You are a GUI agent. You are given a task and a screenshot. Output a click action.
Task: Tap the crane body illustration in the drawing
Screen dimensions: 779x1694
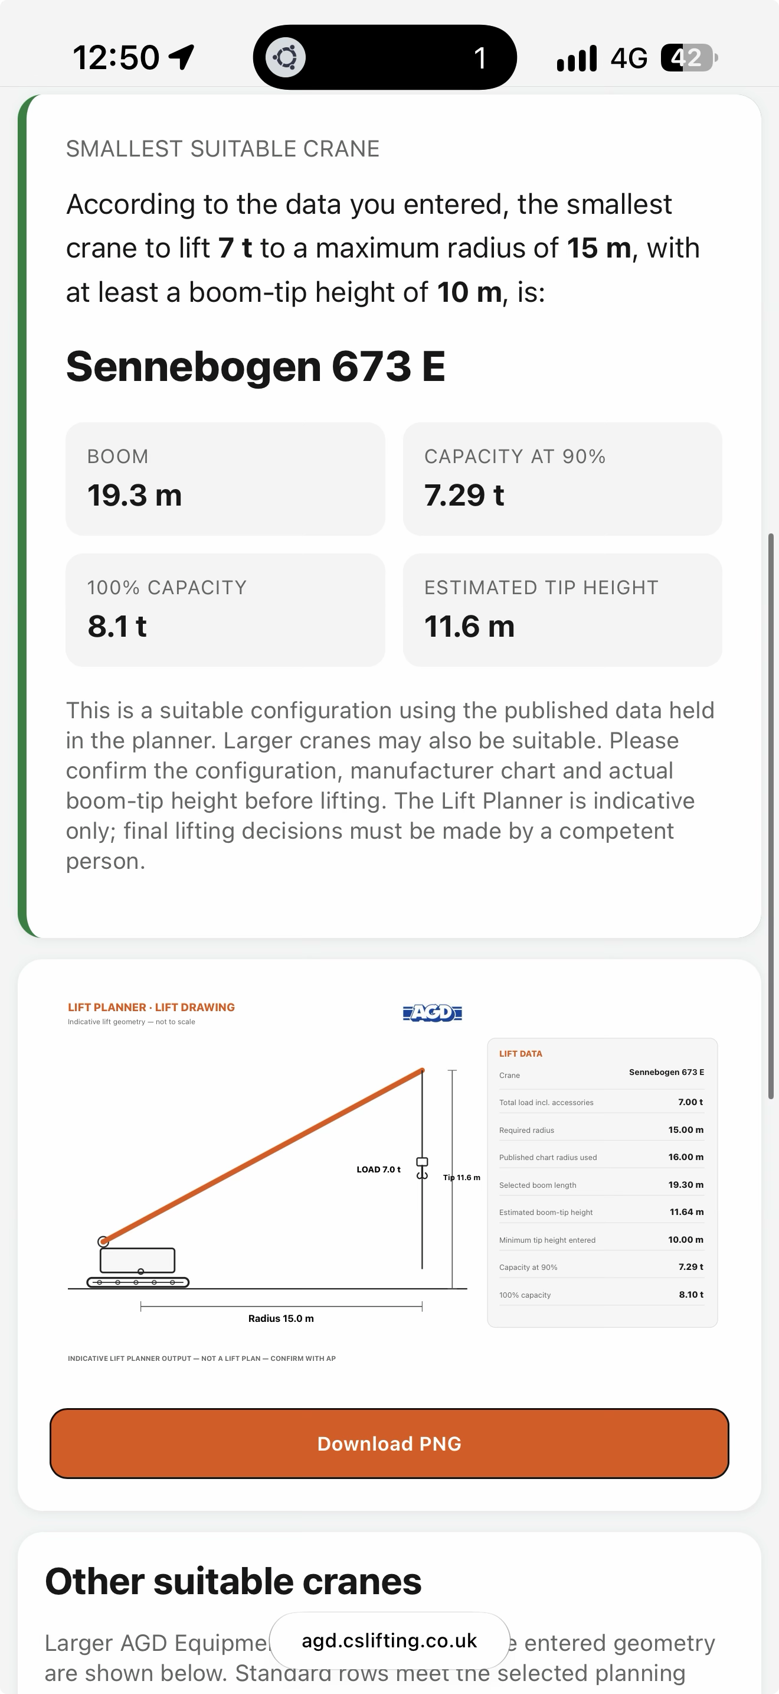[x=138, y=1260]
